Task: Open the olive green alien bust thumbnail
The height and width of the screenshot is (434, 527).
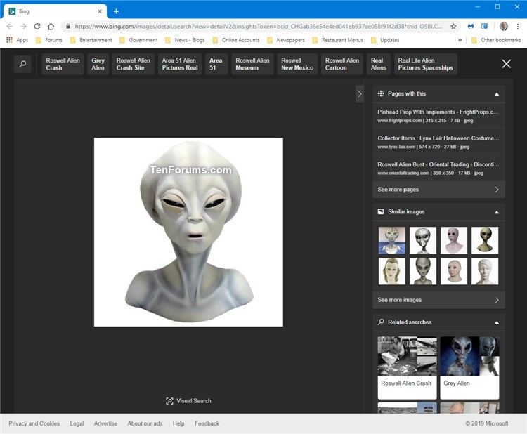Action: point(485,240)
